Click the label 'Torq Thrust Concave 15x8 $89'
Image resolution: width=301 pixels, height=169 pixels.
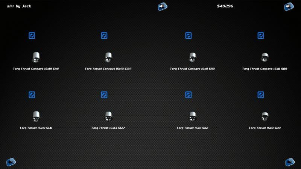tap(265, 69)
